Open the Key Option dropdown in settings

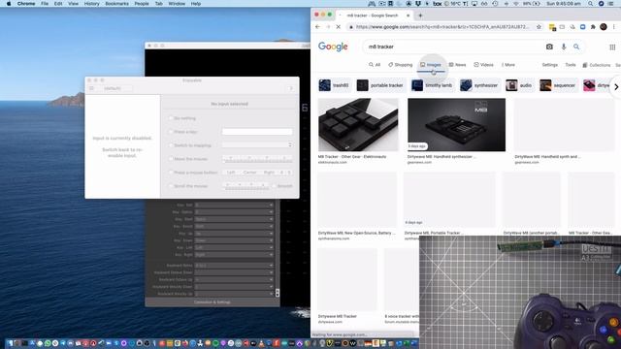(x=234, y=212)
